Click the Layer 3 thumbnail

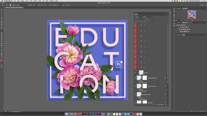pos(141,72)
